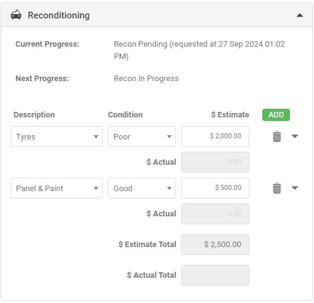Edit the $ 500.00 estimate field
The image size is (314, 303).
tap(215, 188)
